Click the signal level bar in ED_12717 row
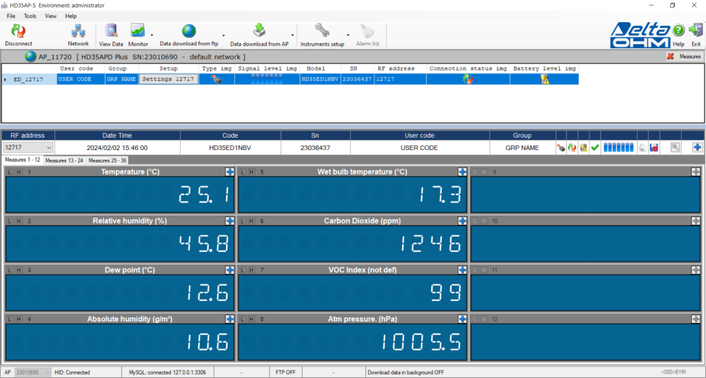The width and height of the screenshot is (706, 378). pyautogui.click(x=267, y=79)
